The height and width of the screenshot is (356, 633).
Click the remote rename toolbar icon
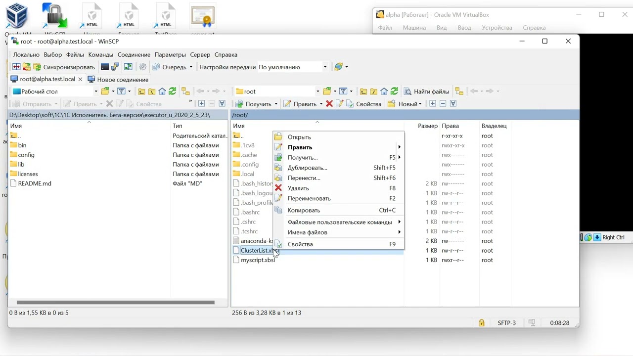point(339,103)
